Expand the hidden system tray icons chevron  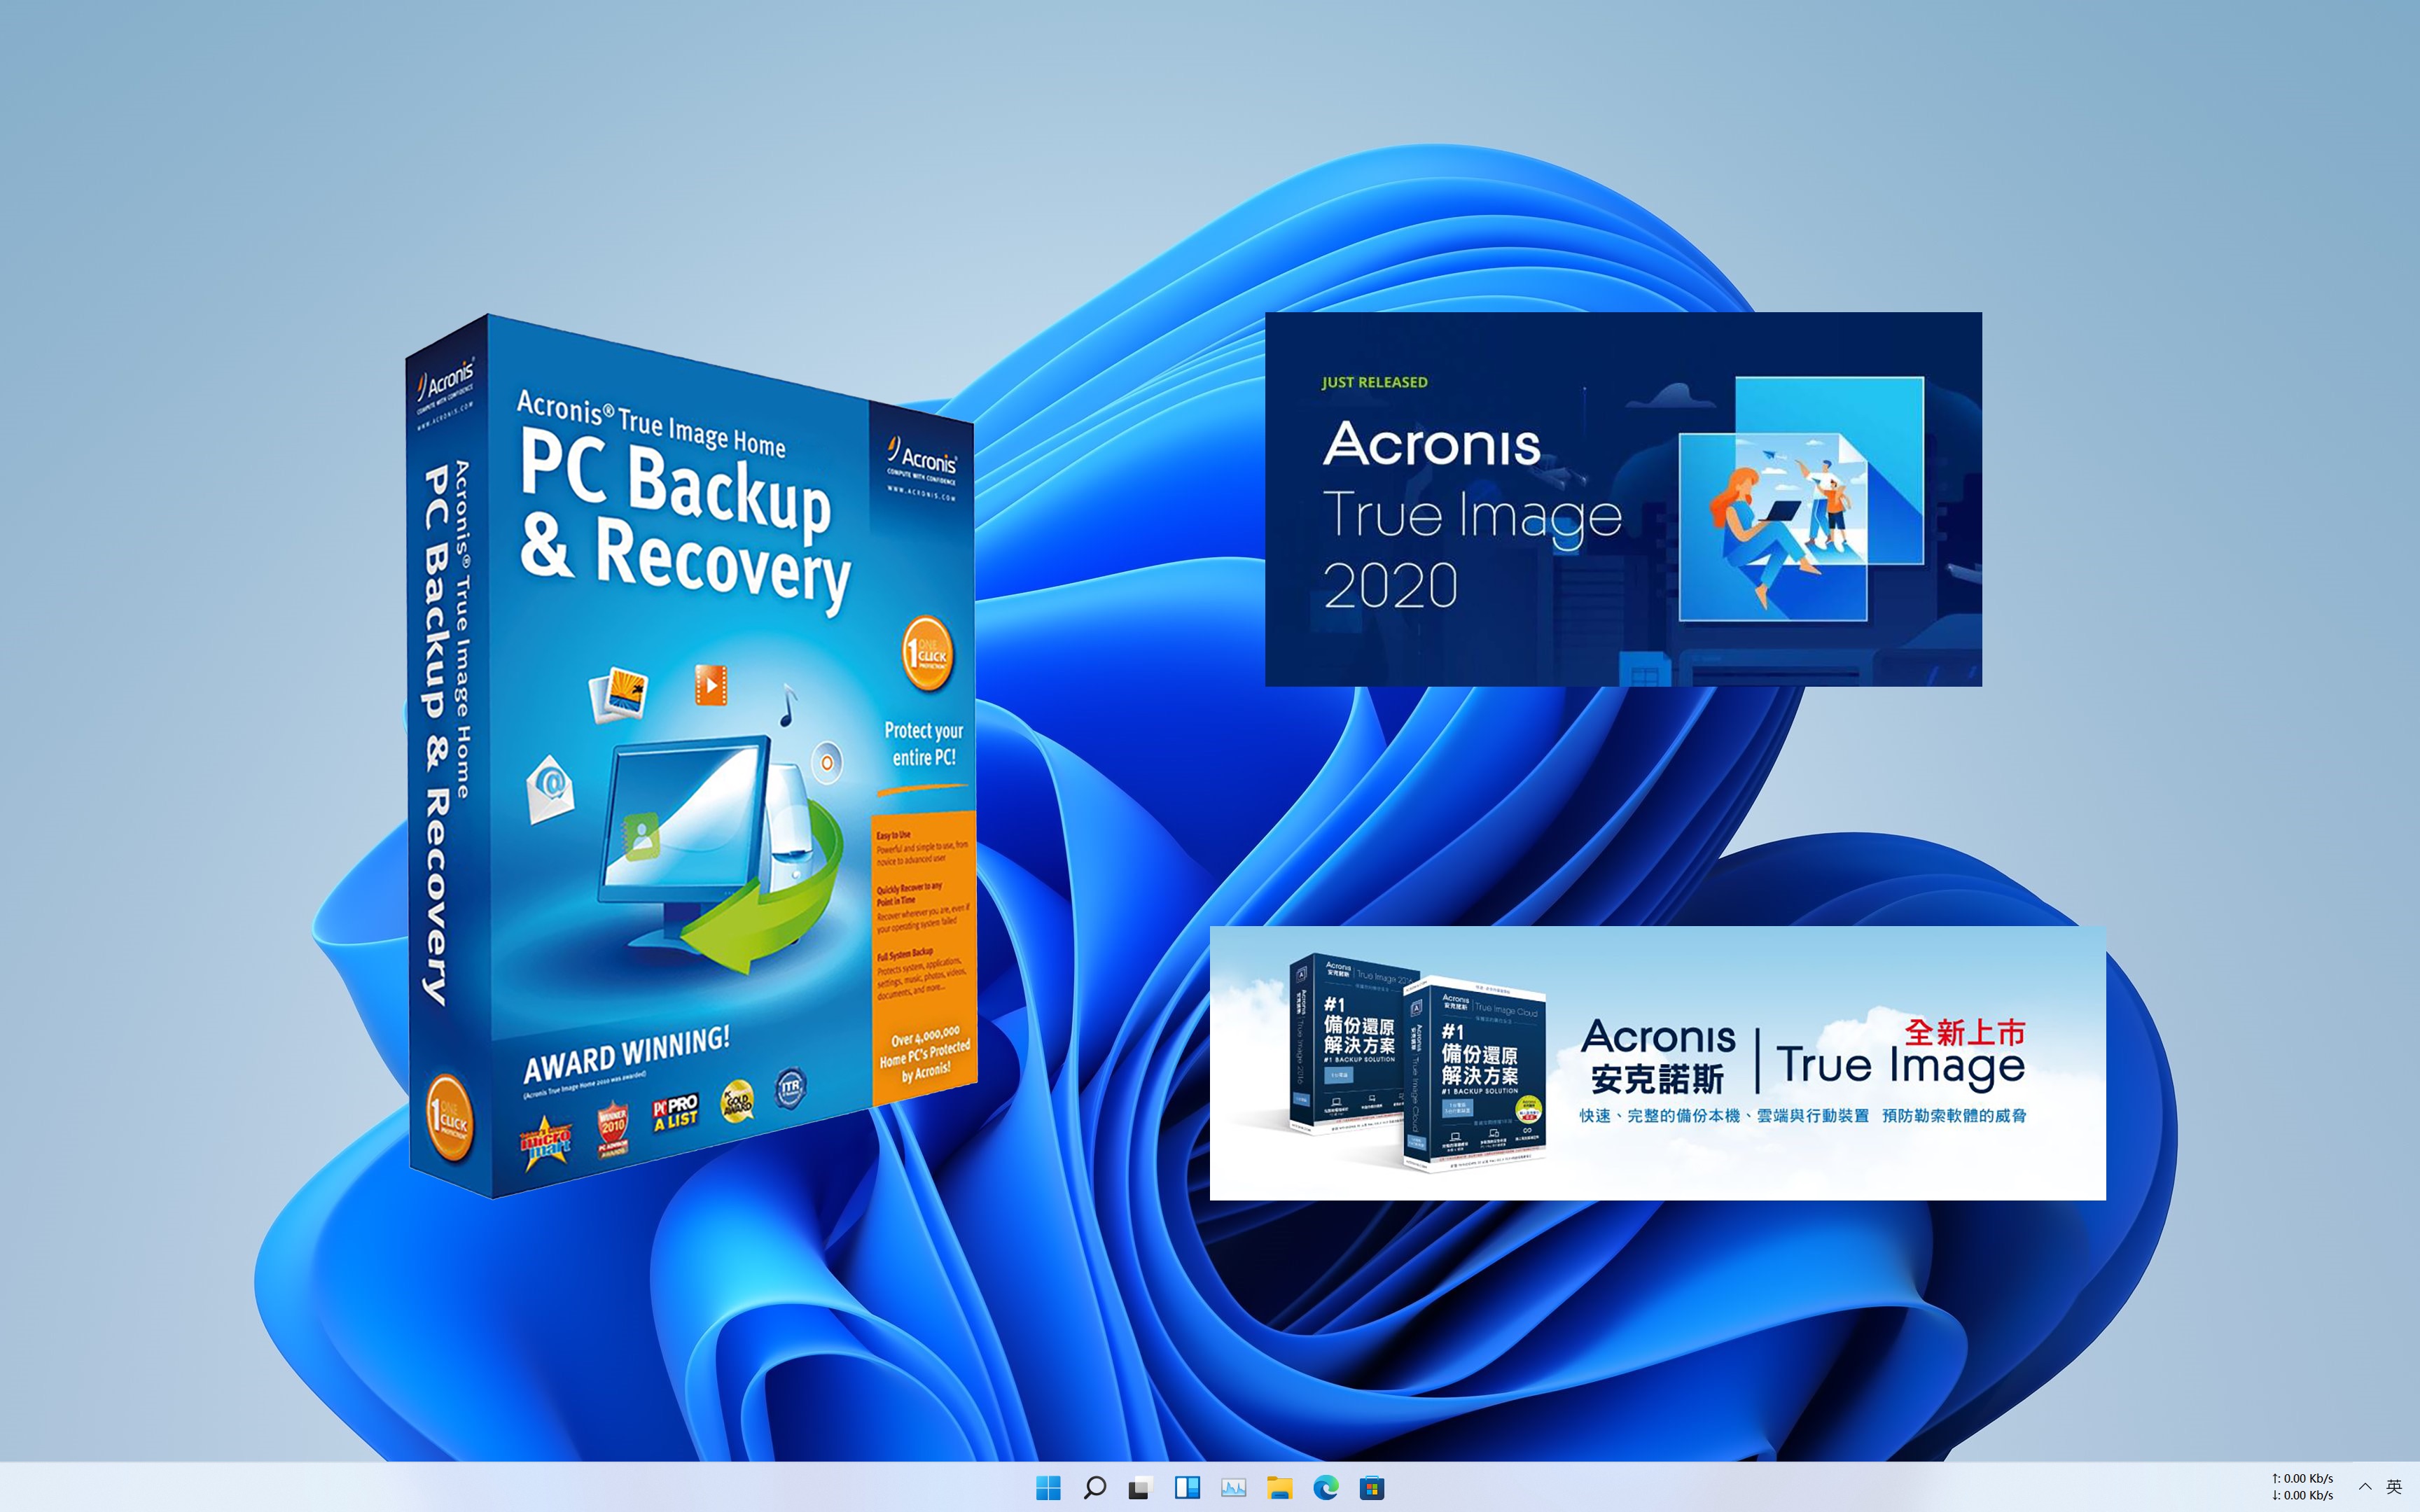tap(2365, 1486)
